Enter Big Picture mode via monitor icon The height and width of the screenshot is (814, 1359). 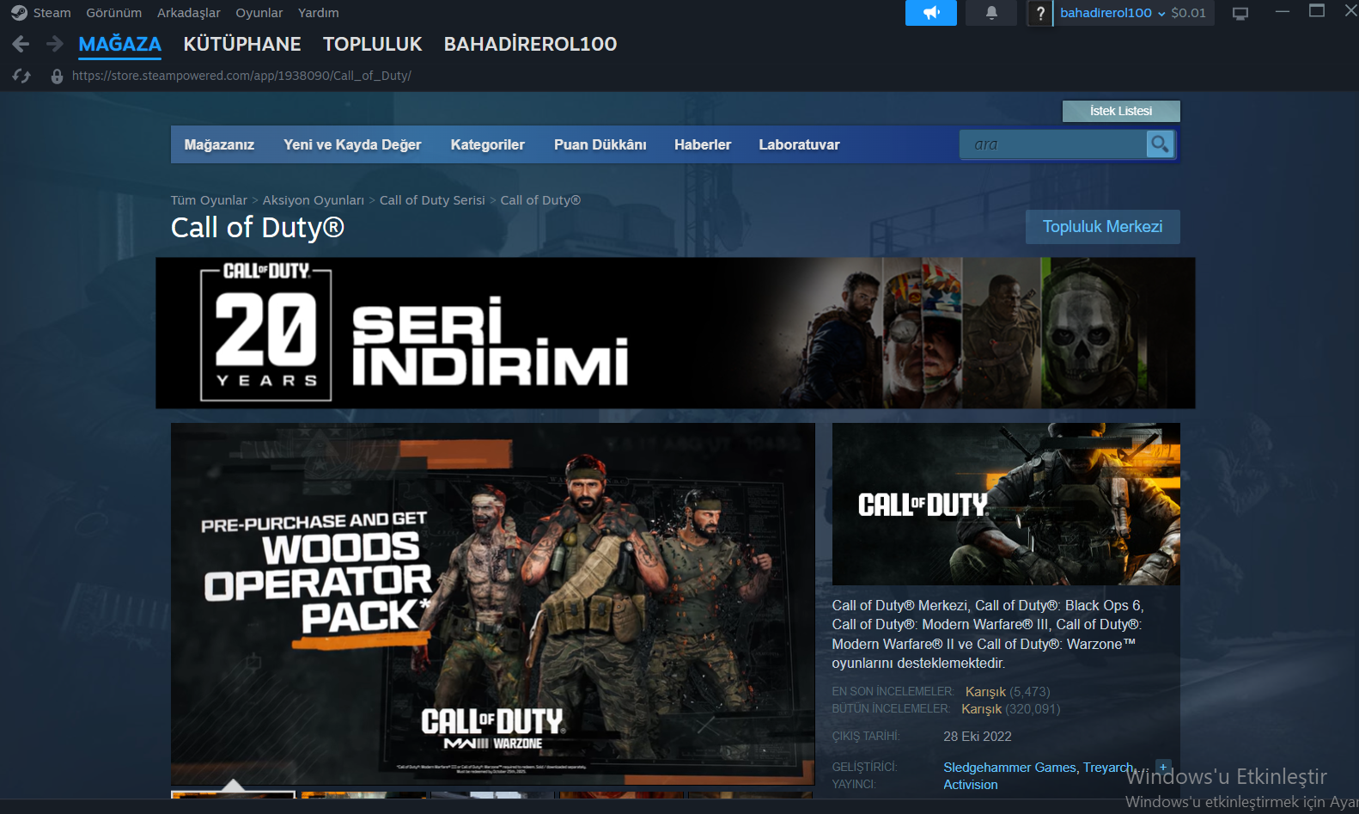pyautogui.click(x=1240, y=13)
